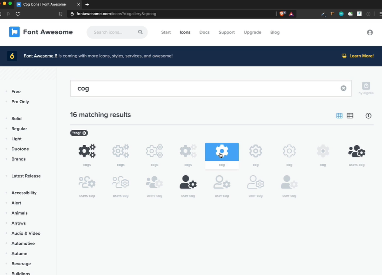The height and width of the screenshot is (275, 382).
Task: Reload the page in browser
Action: [18, 14]
